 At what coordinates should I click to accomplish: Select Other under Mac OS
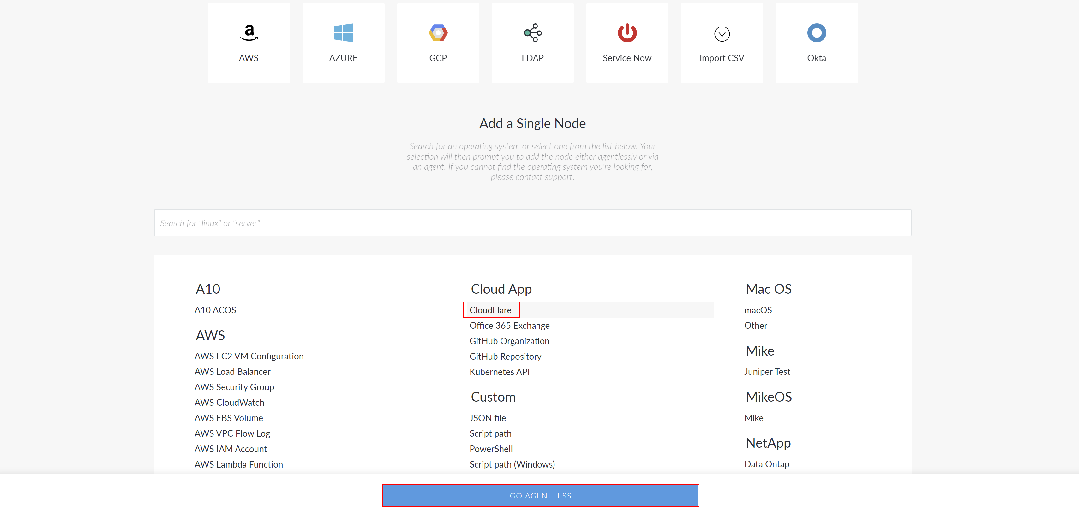756,326
